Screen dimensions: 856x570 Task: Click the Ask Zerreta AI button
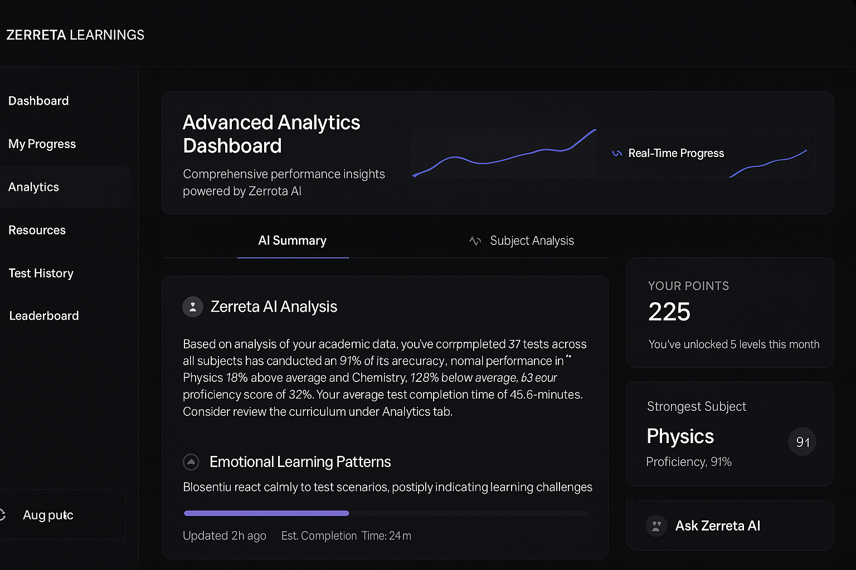pyautogui.click(x=730, y=525)
